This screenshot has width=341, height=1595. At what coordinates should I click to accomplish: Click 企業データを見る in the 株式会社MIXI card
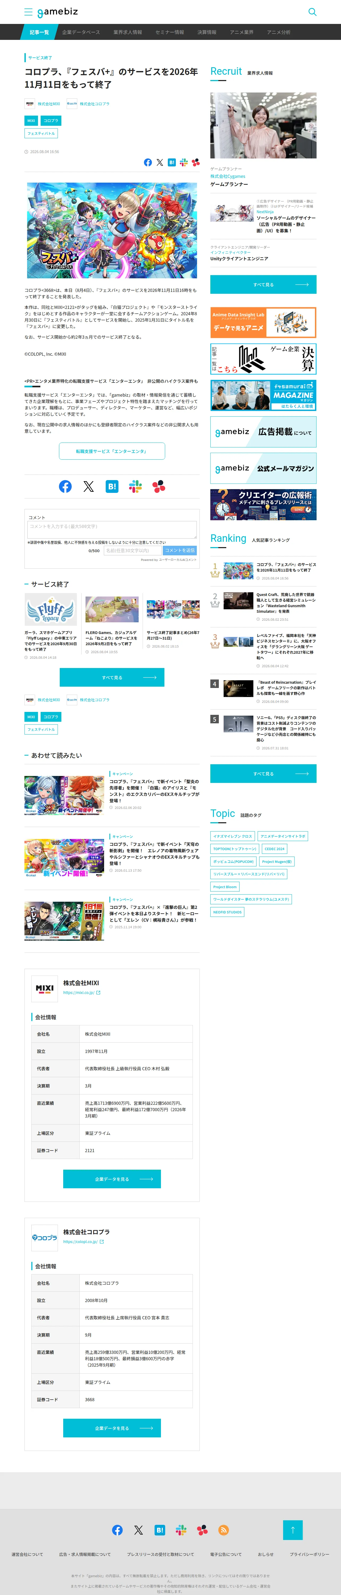112,1179
